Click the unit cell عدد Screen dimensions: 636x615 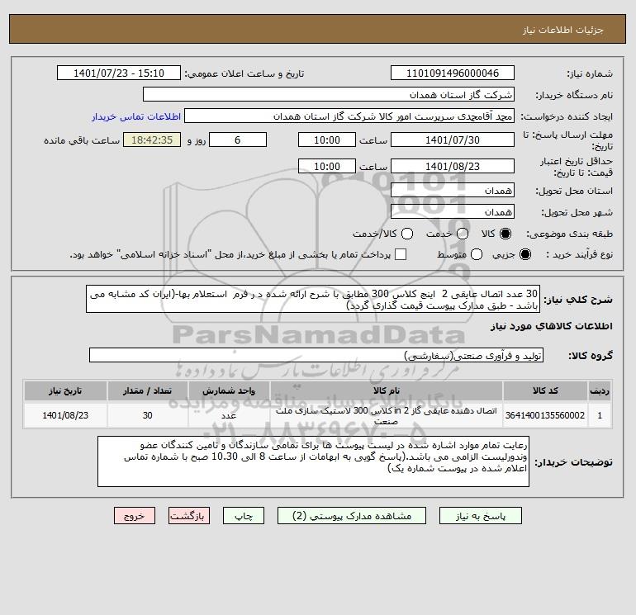229,415
